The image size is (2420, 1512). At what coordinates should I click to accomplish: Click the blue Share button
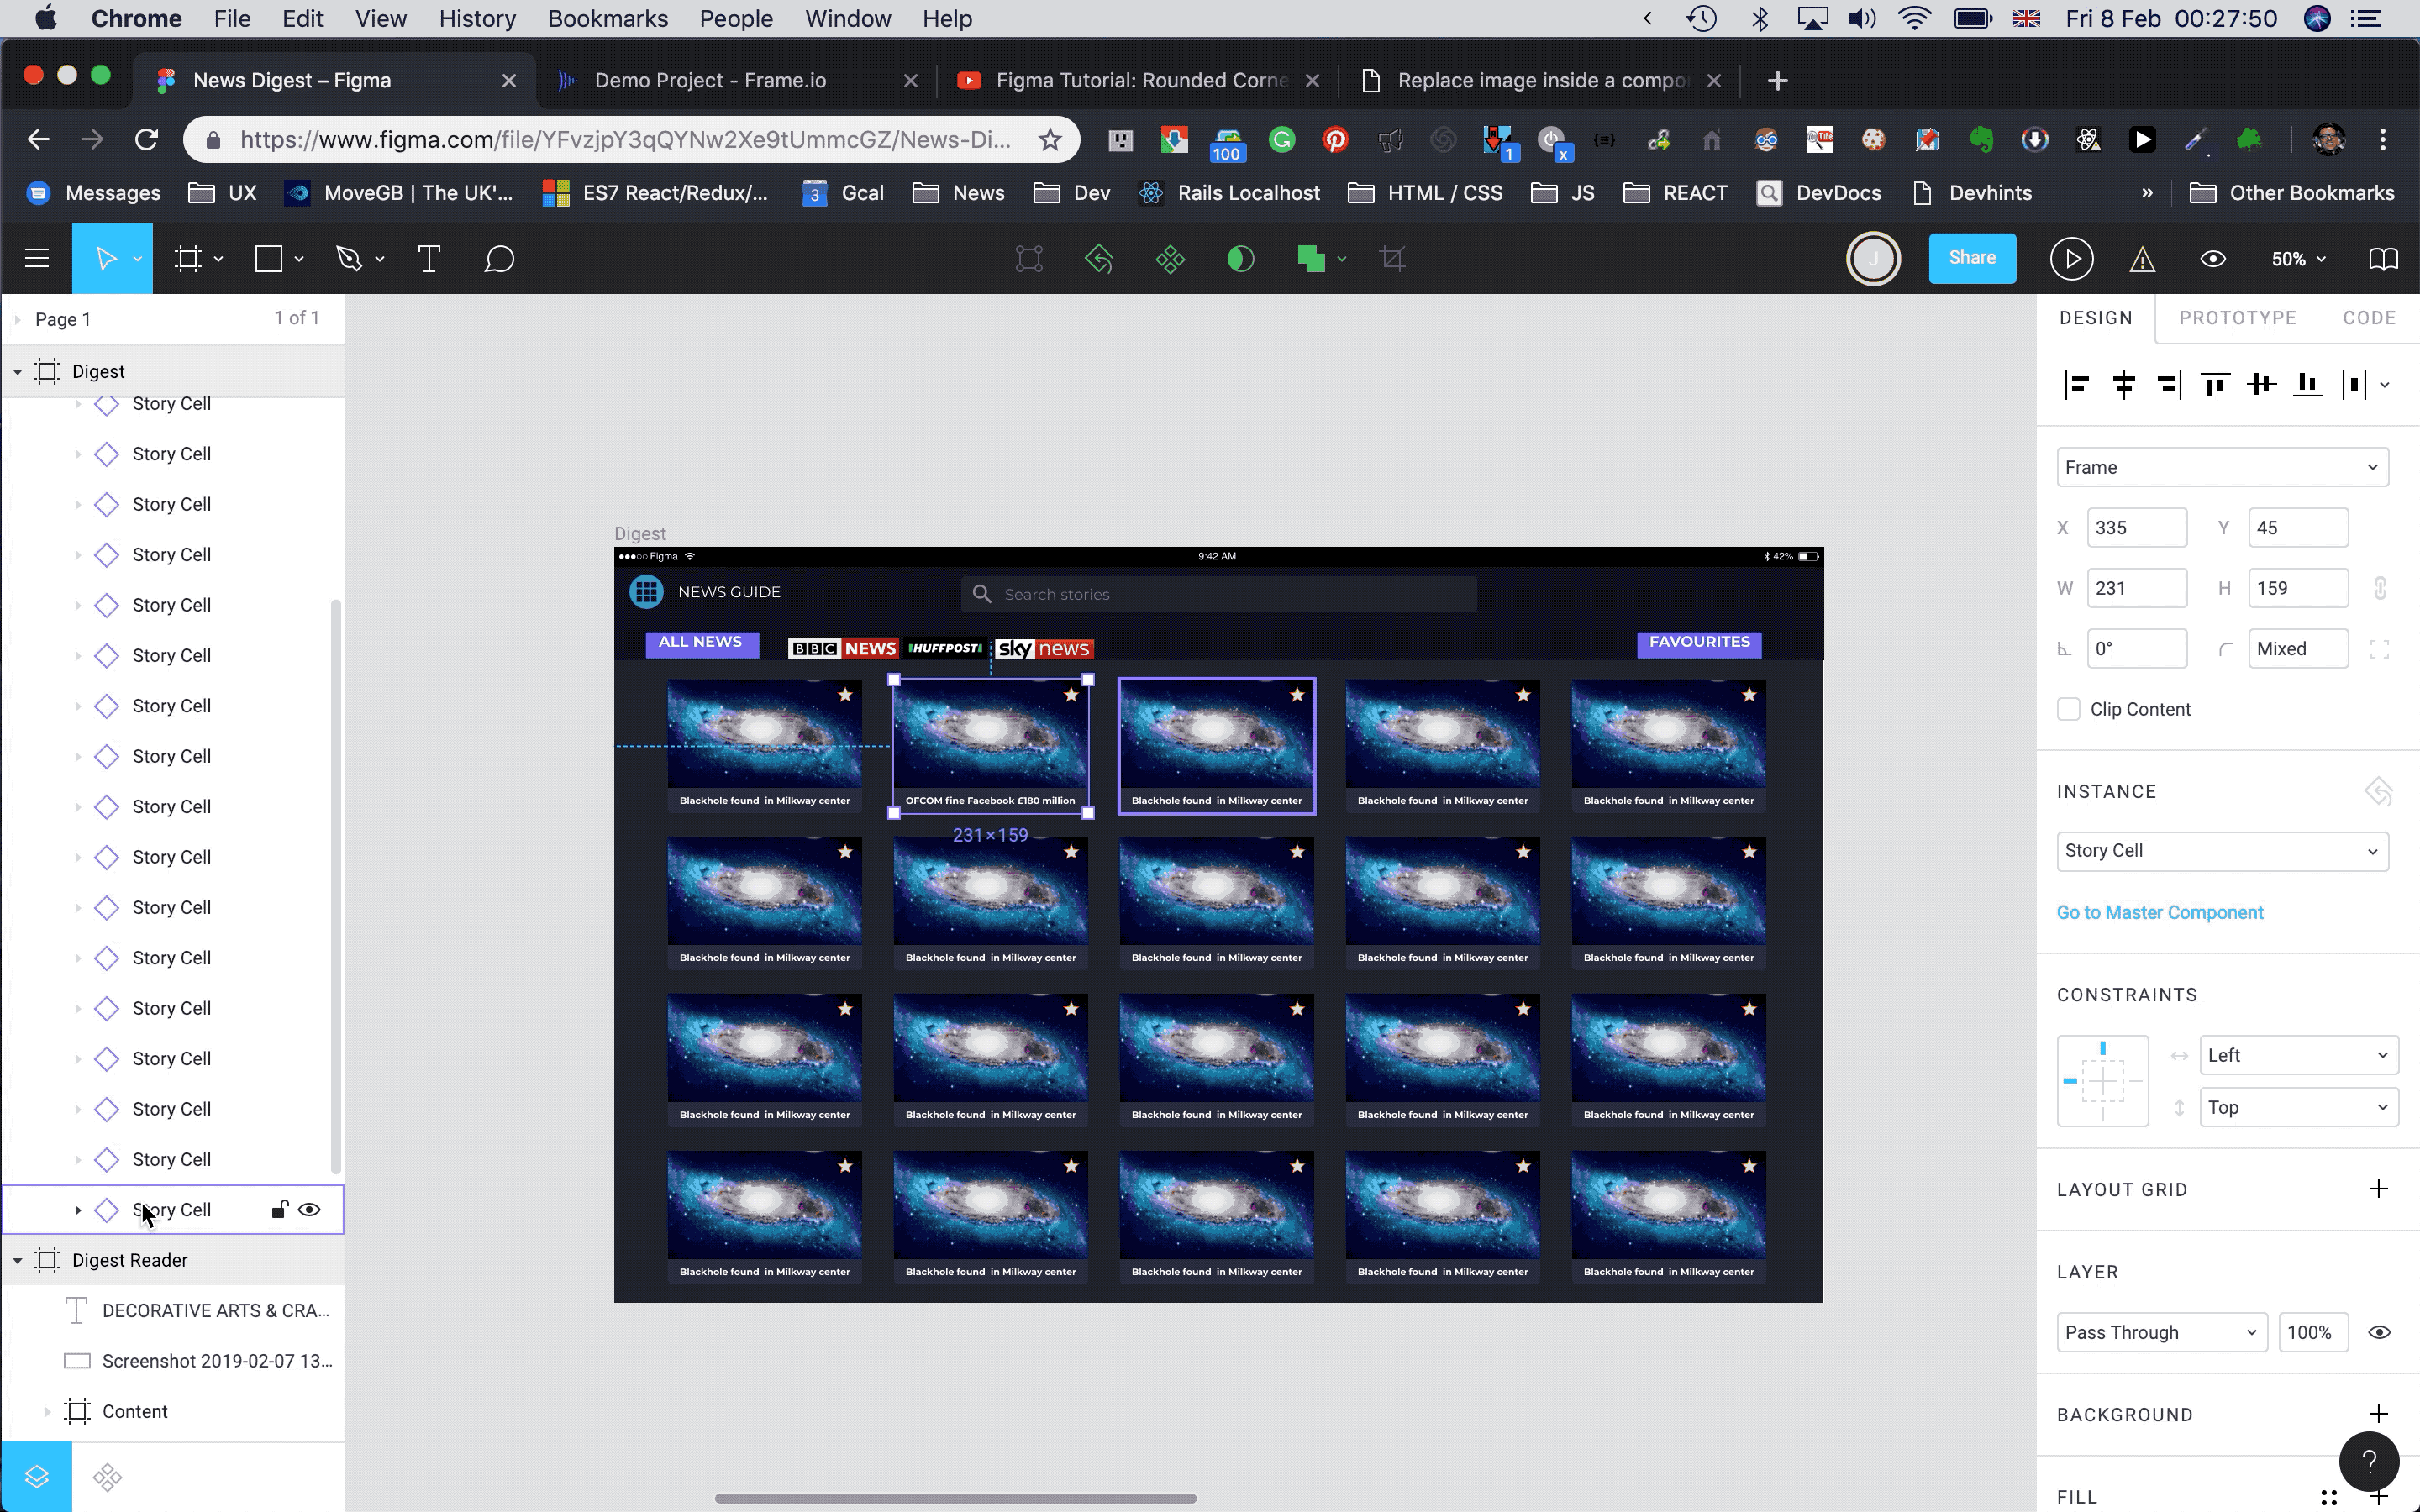[x=1972, y=258]
